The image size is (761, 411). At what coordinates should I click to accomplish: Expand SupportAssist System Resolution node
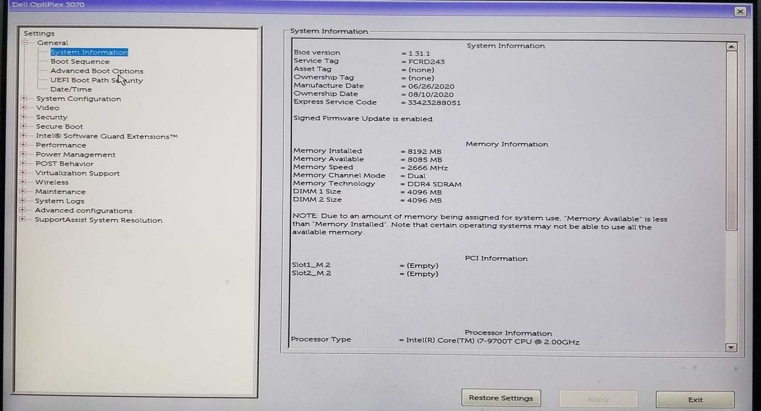point(23,220)
